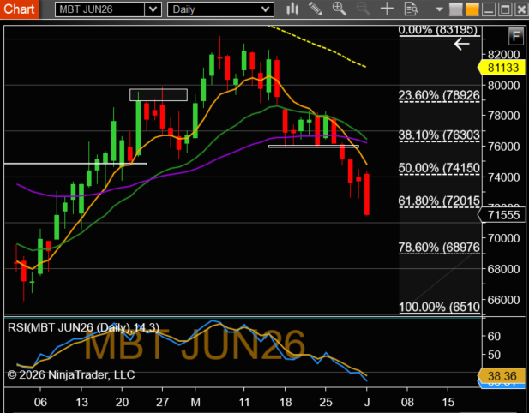
Task: Click the Chart title tab
Action: point(19,9)
